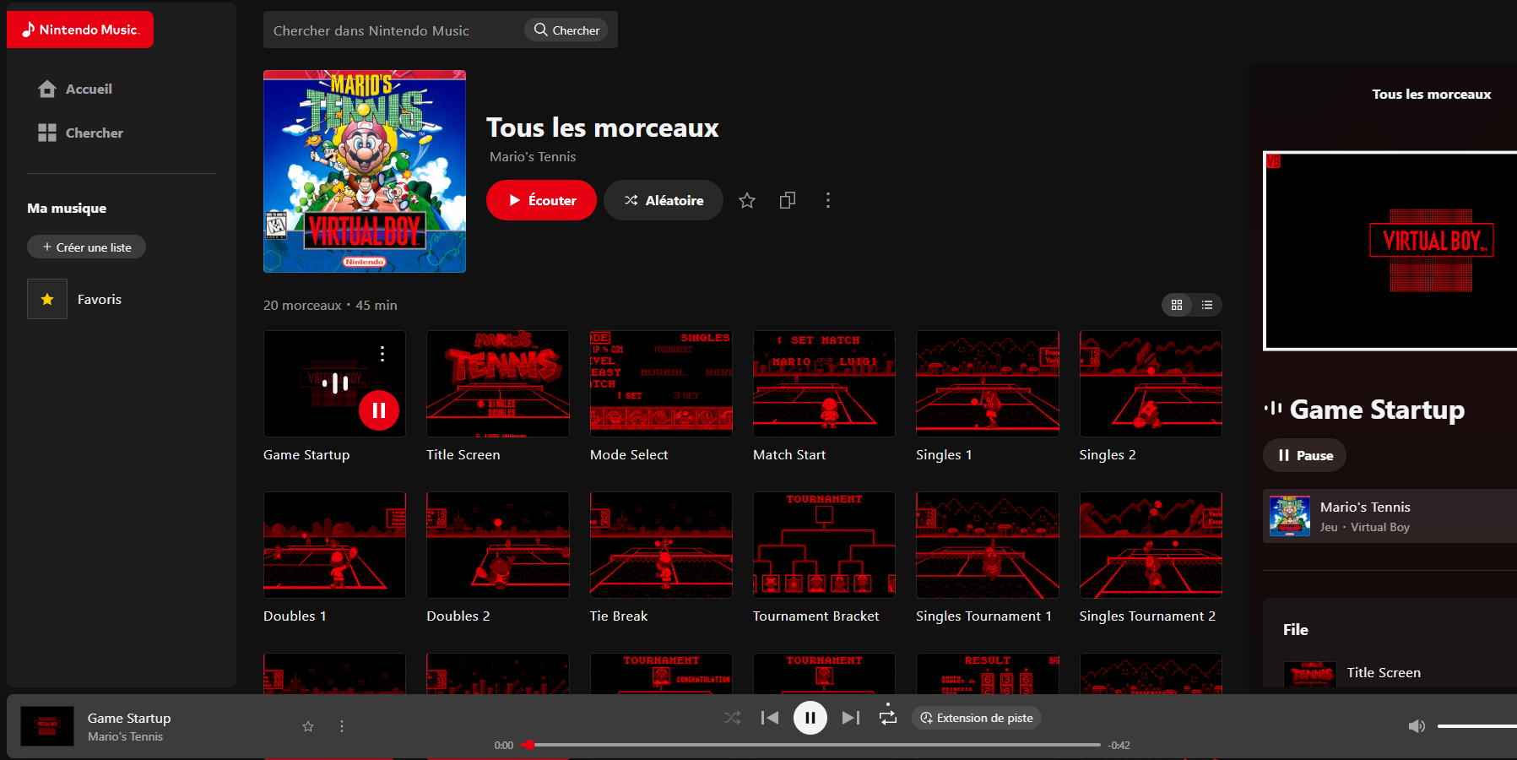1517x760 pixels.
Task: Shuffle the playlist with Aléatoire
Action: 664,200
